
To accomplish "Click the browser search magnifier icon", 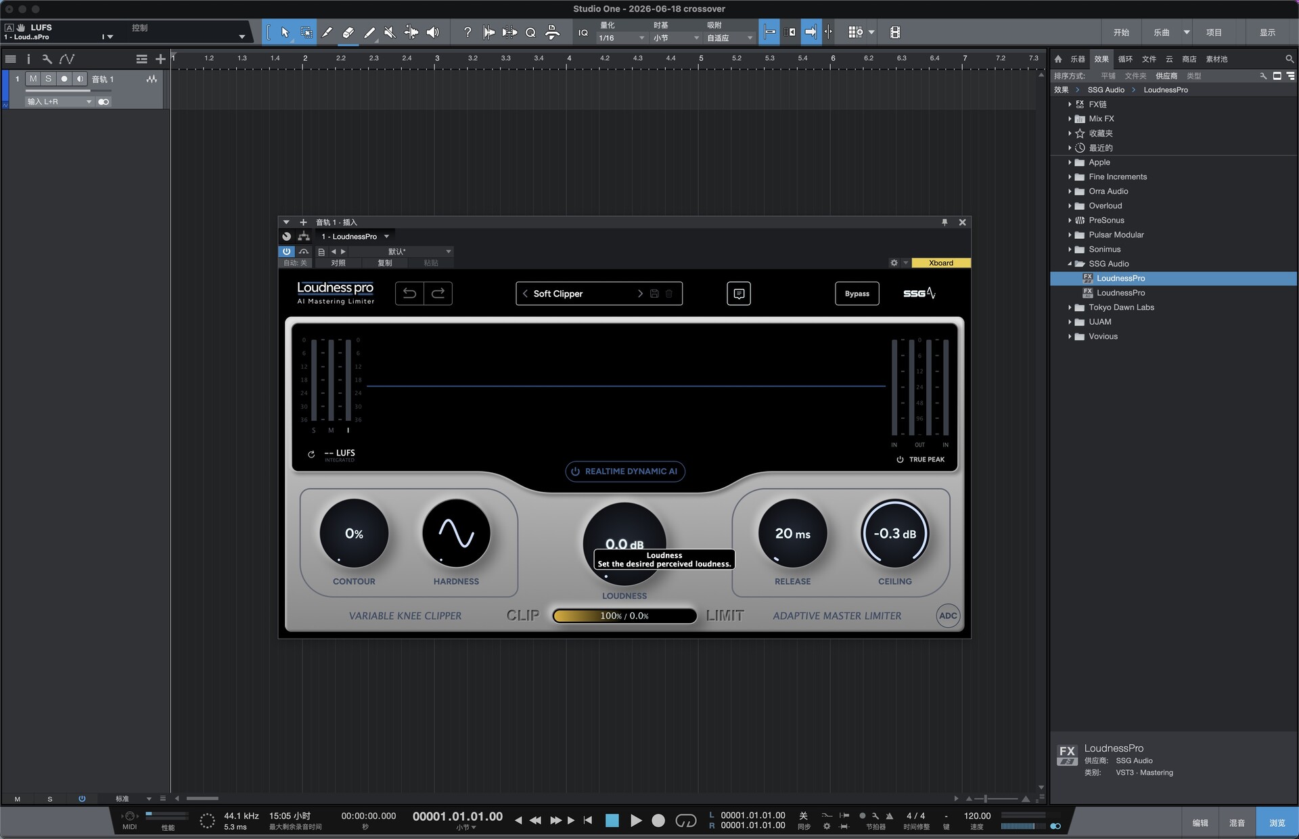I will point(1290,60).
